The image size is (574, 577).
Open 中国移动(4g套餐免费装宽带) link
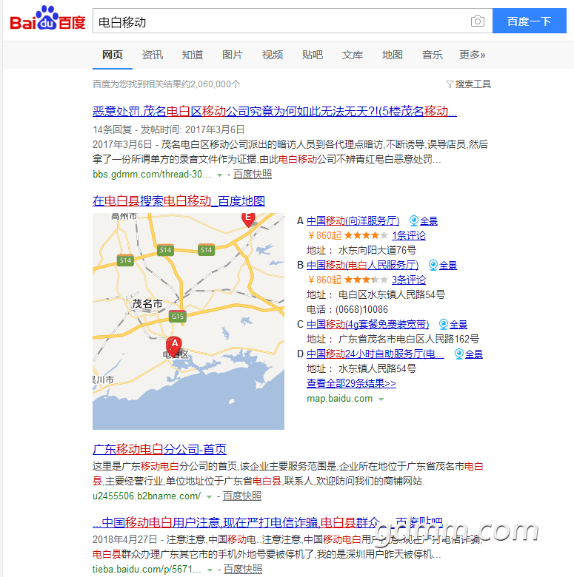coord(367,324)
